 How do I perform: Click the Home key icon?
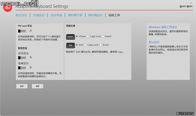click(x=70, y=37)
